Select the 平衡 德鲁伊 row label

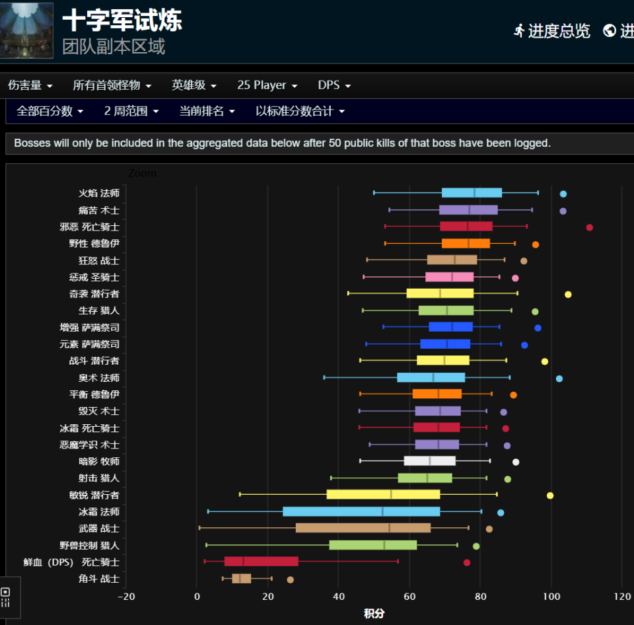point(94,394)
